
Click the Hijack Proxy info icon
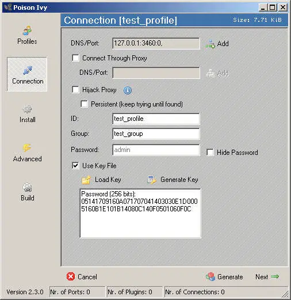[x=128, y=90]
